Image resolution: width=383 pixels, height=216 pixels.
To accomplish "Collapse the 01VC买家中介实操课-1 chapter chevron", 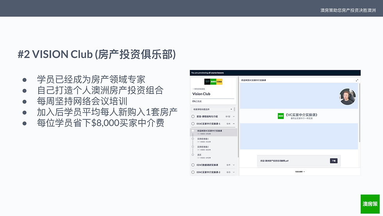I will (234, 124).
